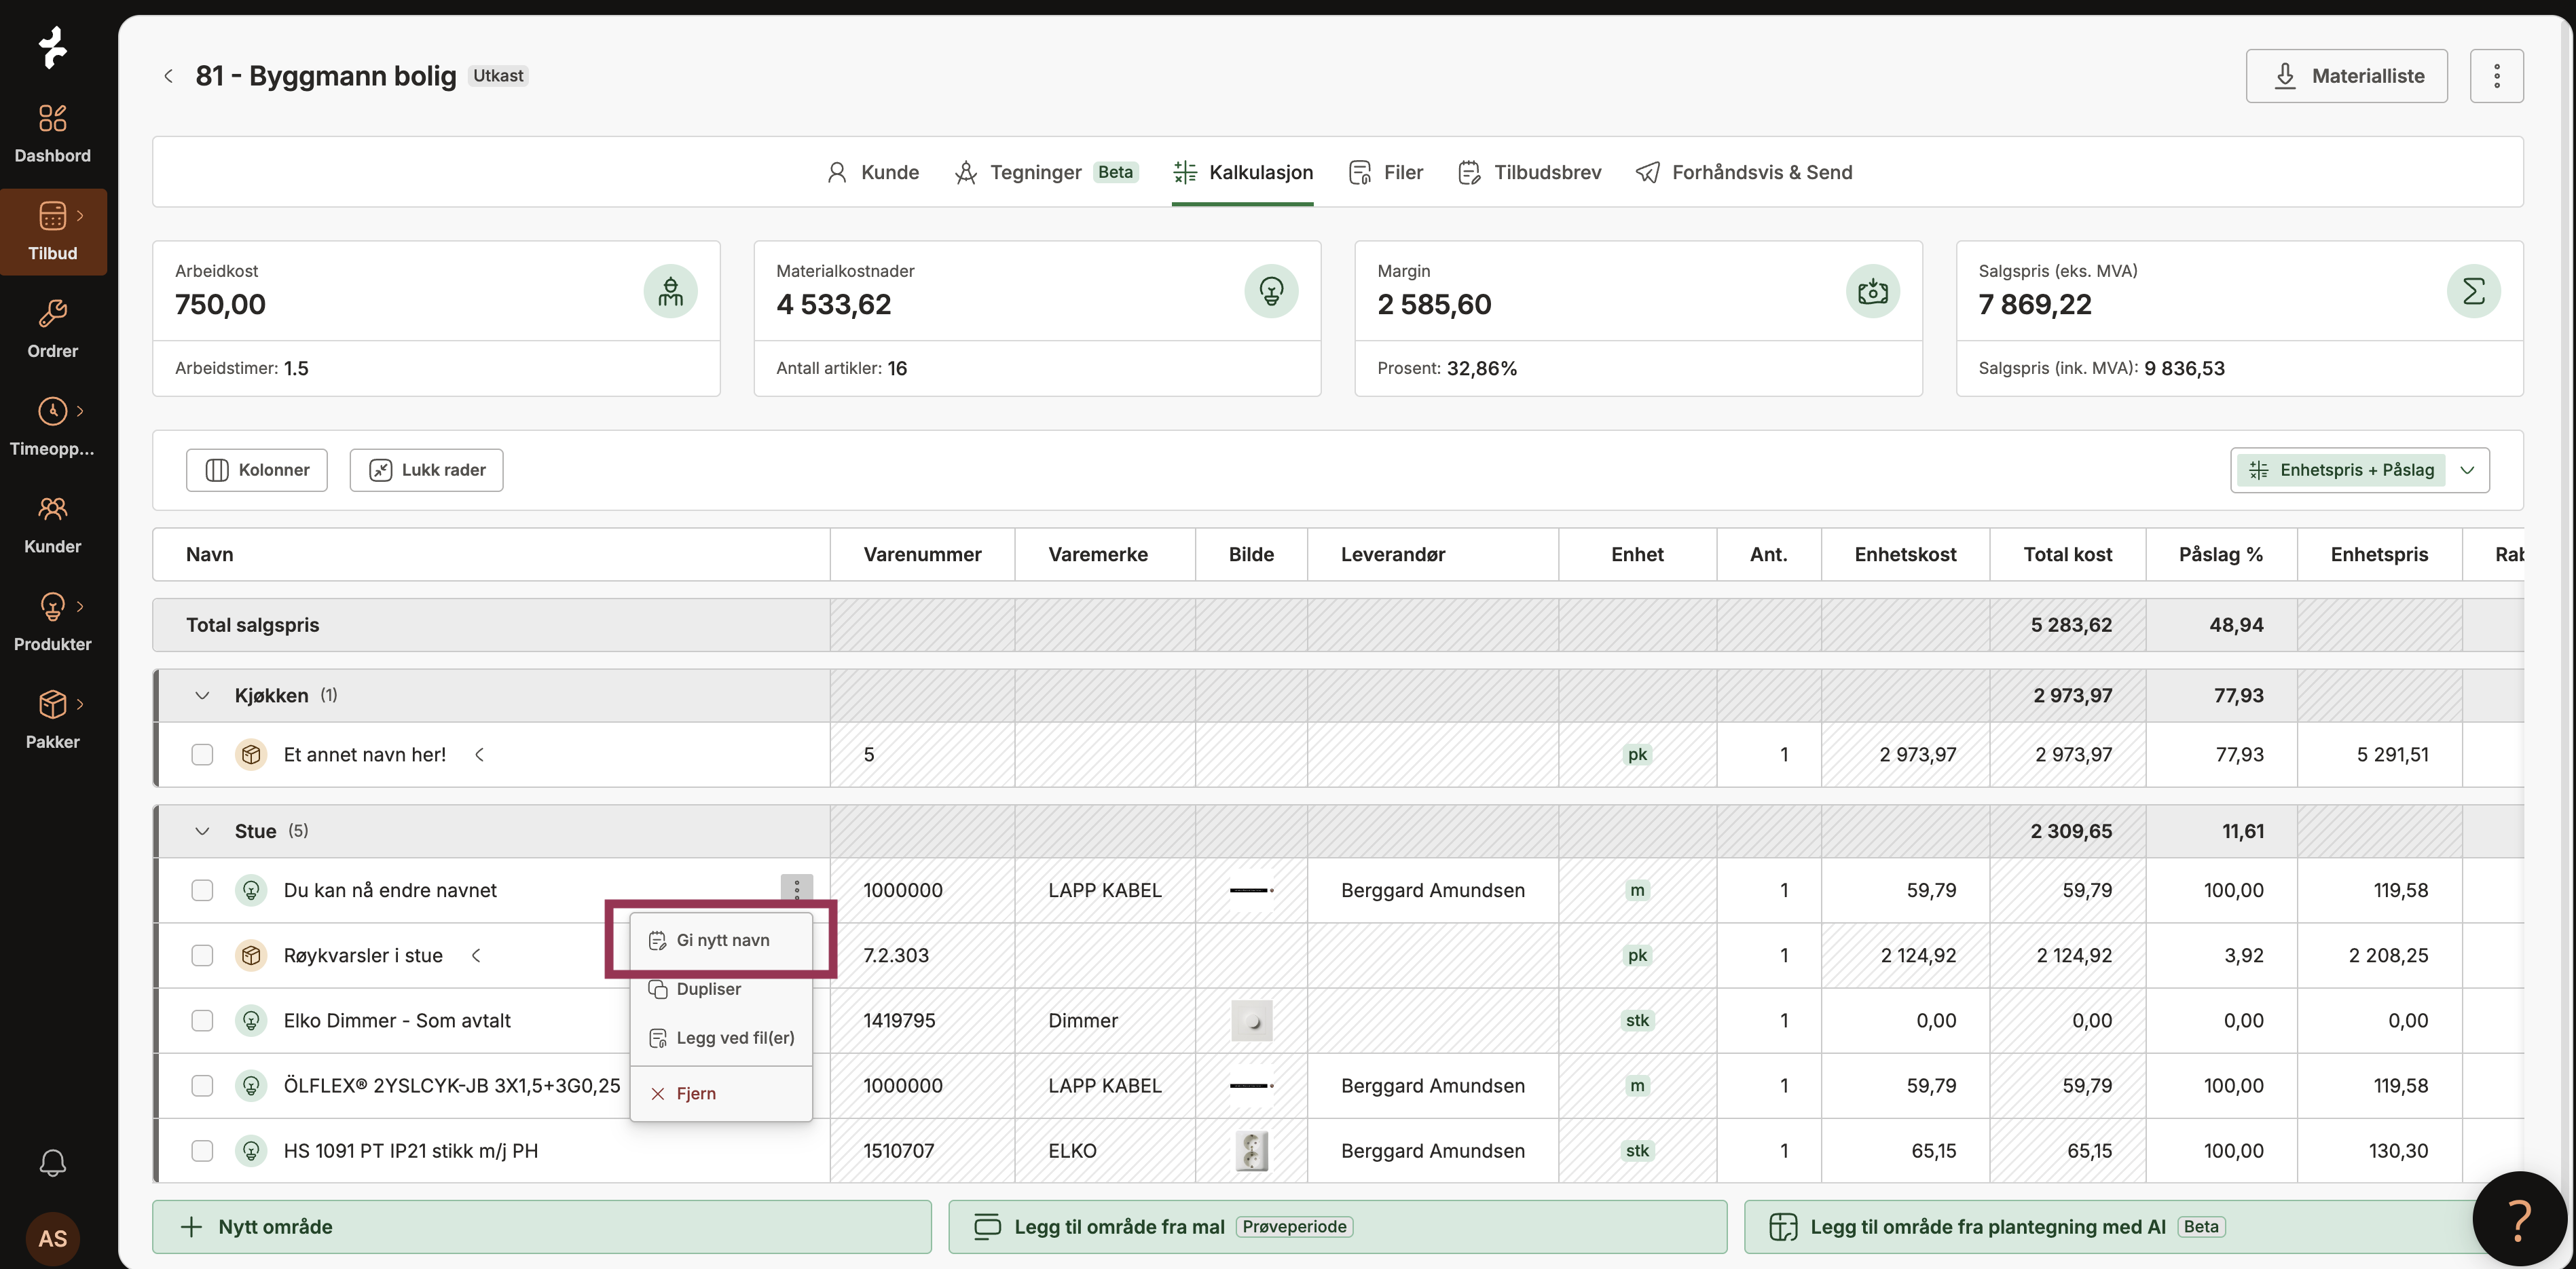This screenshot has width=2576, height=1269.
Task: Expand package chevron beside 'Et annet navn her!'
Action: tap(479, 755)
